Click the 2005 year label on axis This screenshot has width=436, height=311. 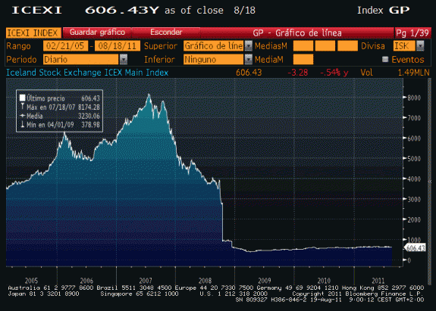tap(31, 281)
